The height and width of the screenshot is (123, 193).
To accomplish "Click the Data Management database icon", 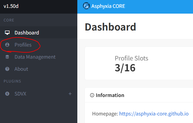I will (x=7, y=57).
